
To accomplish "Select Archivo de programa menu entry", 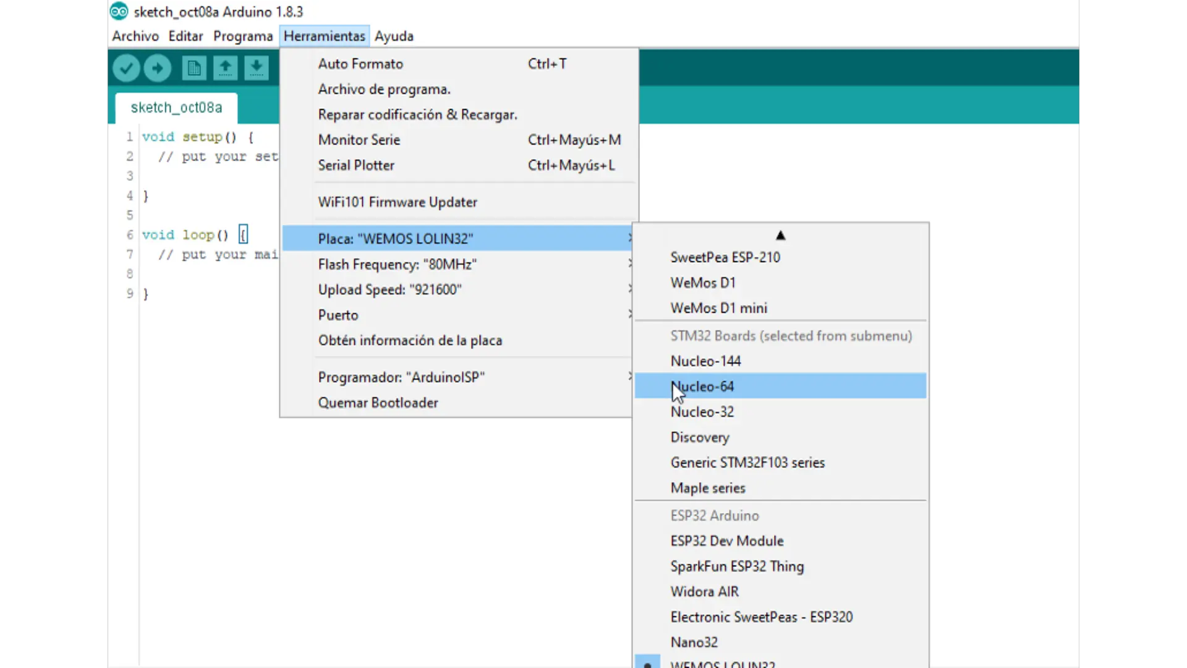I will tap(459, 89).
